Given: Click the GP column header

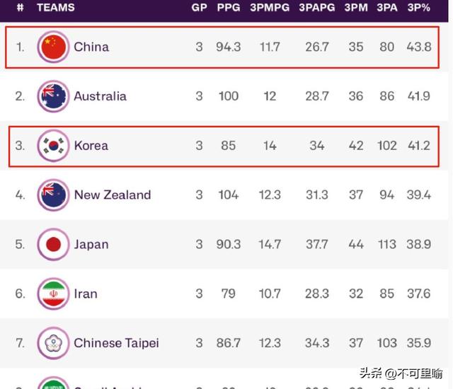Looking at the screenshot, I should [199, 8].
